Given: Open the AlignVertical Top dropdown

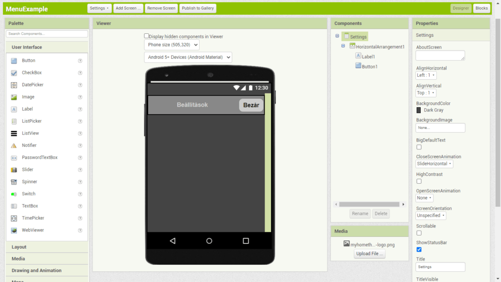Looking at the screenshot, I should 426,93.
